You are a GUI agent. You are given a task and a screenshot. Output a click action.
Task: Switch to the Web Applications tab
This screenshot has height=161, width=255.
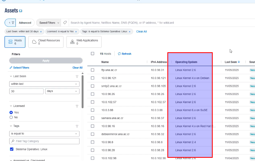(x=84, y=42)
